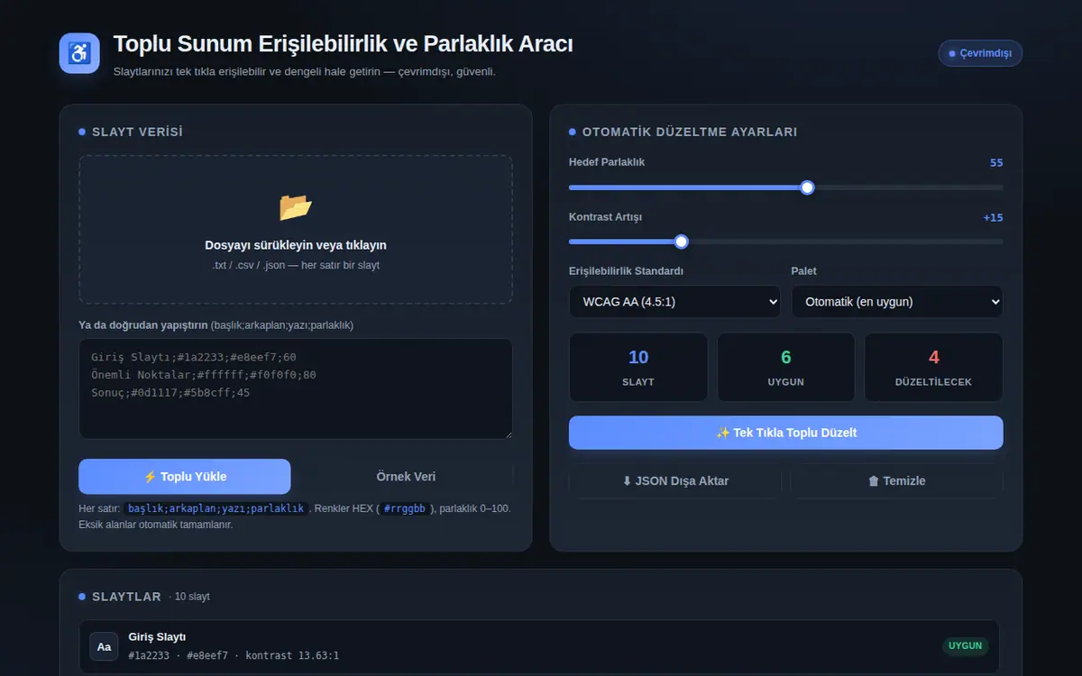The width and height of the screenshot is (1082, 676).
Task: Click the Giriş Slaytı slide title
Action: (157, 637)
